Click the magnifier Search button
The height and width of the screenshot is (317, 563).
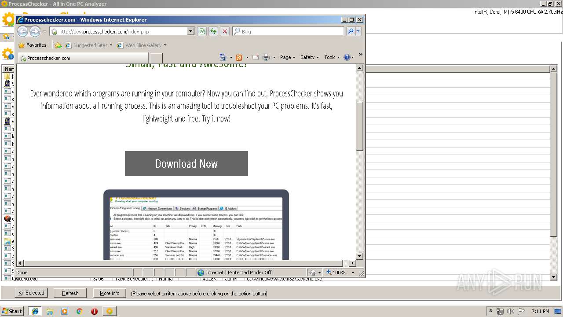pyautogui.click(x=351, y=32)
